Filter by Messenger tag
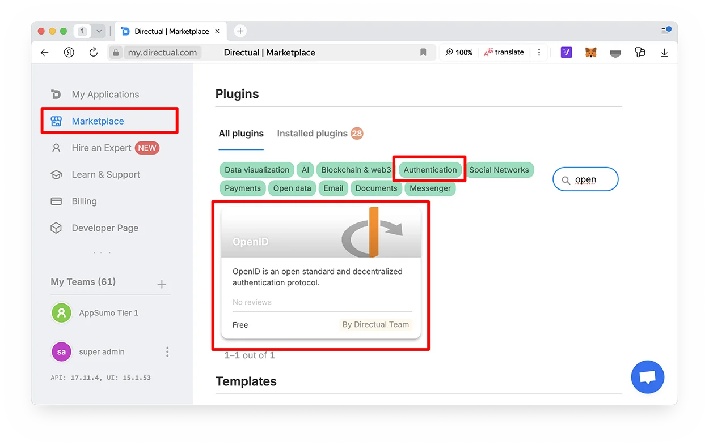This screenshot has height=446, width=709. pos(431,188)
